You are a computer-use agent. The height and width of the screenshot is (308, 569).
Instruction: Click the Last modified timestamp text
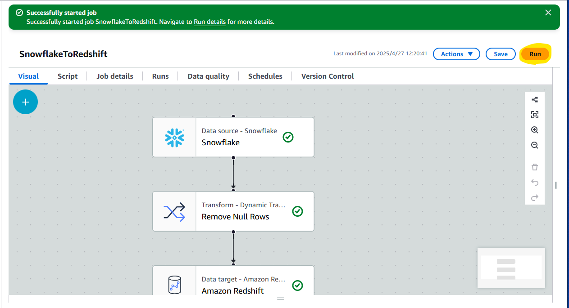(380, 54)
